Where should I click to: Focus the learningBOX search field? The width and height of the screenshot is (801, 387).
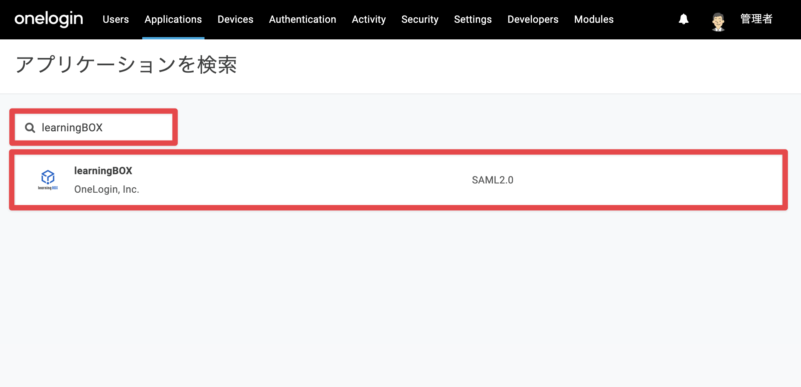94,127
